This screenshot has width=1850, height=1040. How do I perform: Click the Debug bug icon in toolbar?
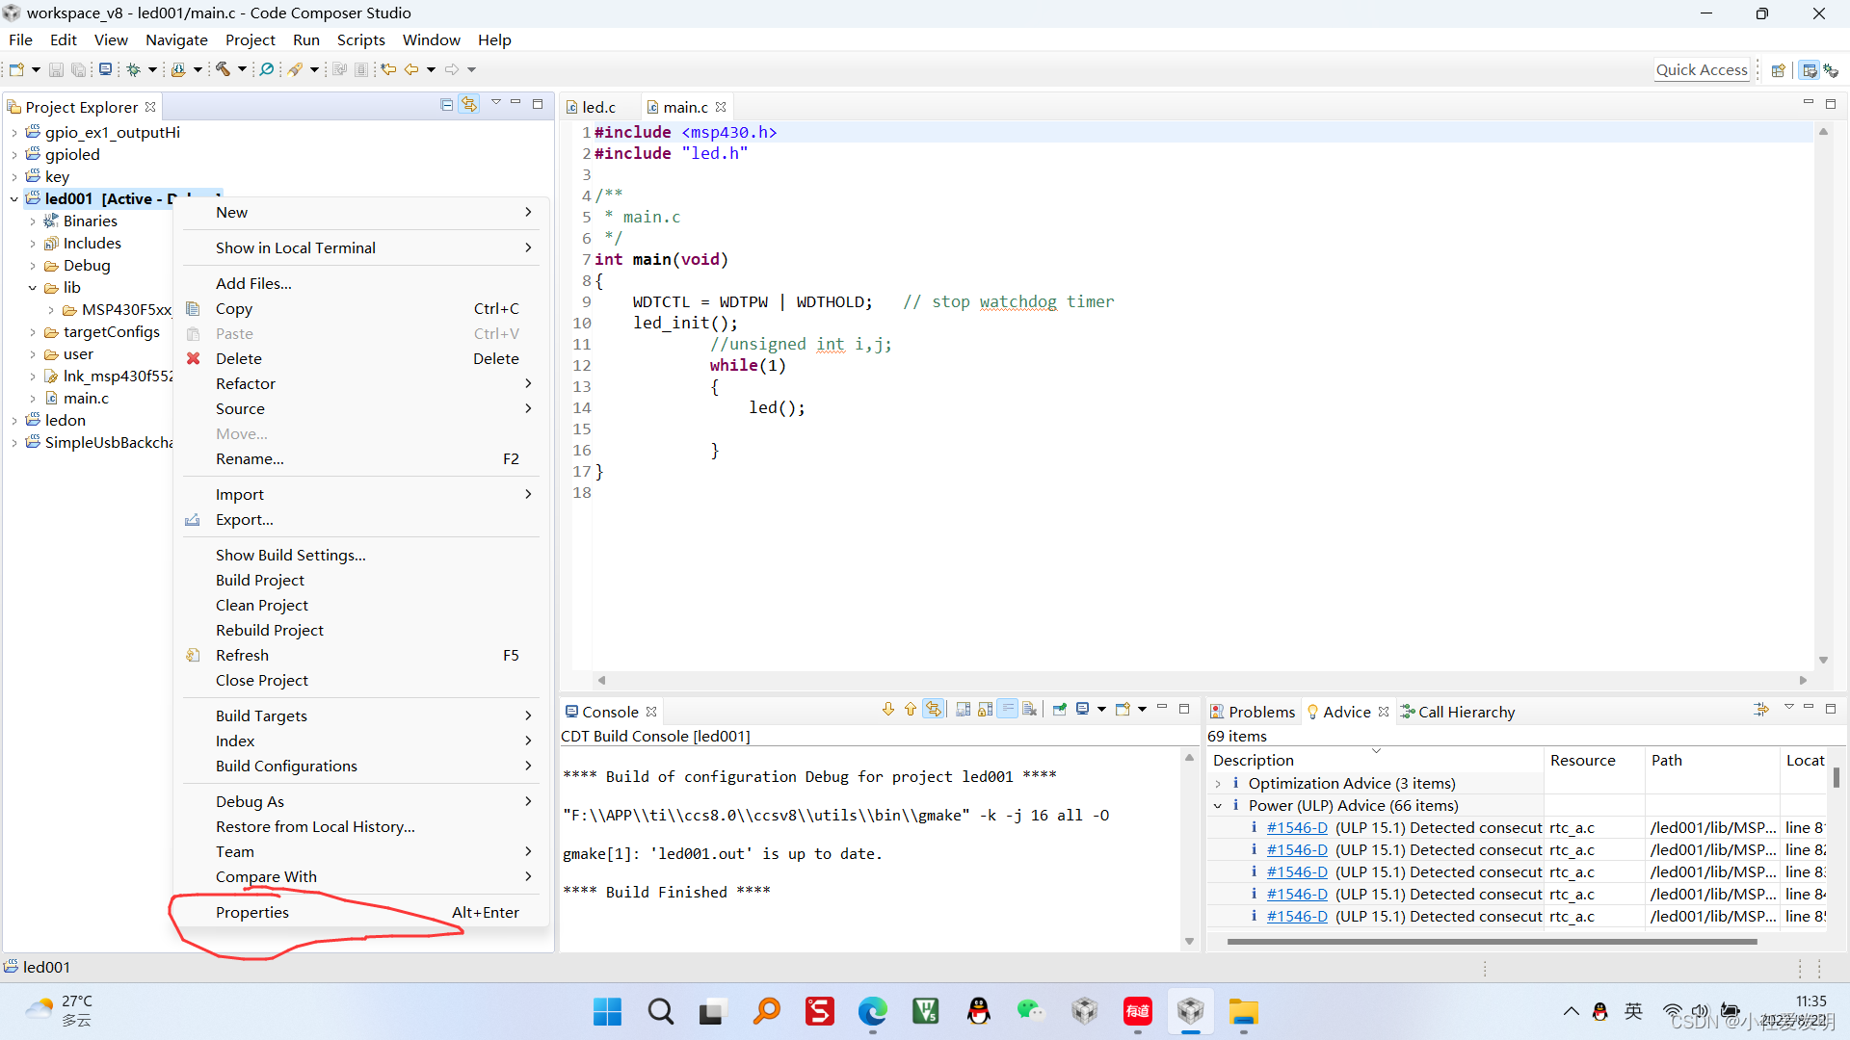click(133, 69)
